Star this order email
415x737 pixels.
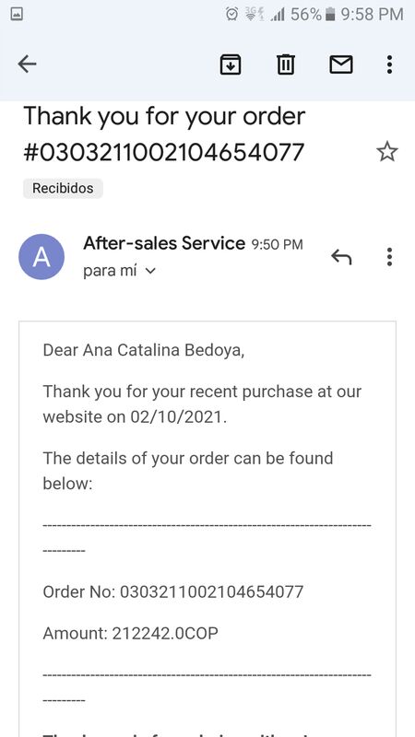pyautogui.click(x=387, y=151)
